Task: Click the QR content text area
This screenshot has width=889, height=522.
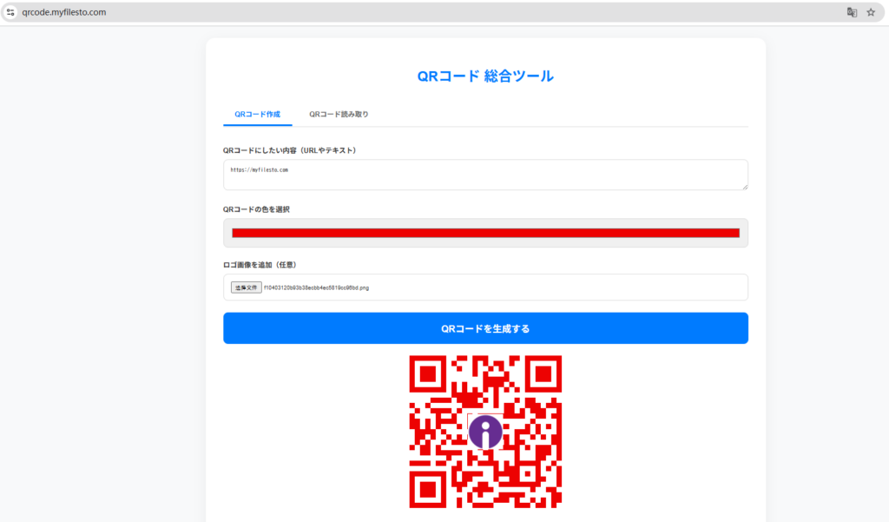Action: (485, 175)
